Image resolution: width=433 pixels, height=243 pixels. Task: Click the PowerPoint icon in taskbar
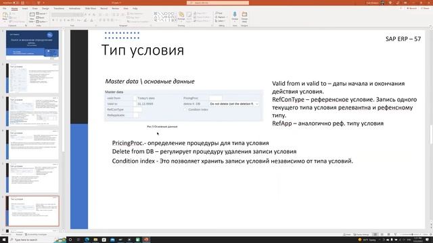coord(146,240)
